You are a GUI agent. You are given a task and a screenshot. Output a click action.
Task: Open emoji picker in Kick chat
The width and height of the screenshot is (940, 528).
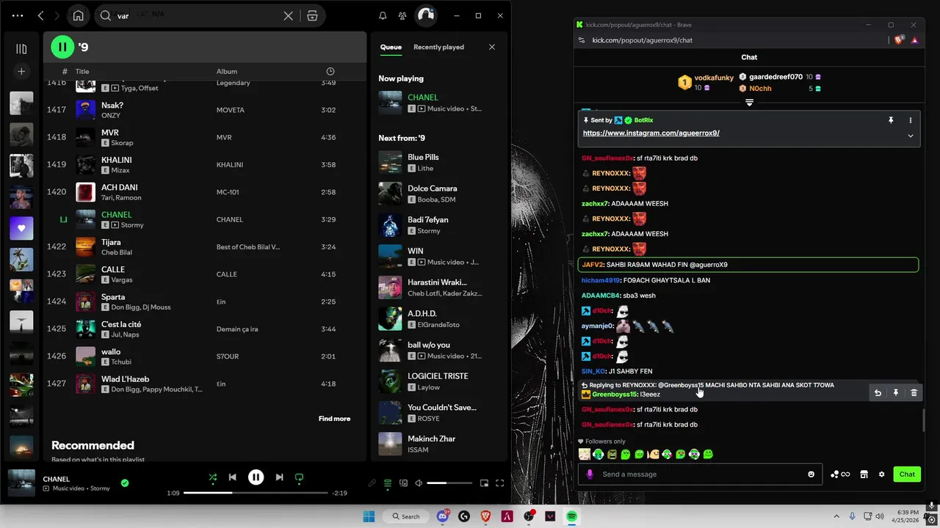point(811,474)
